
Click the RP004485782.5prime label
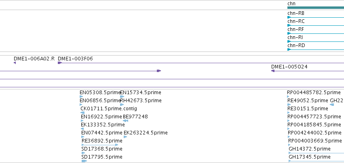pyautogui.click(x=314, y=93)
